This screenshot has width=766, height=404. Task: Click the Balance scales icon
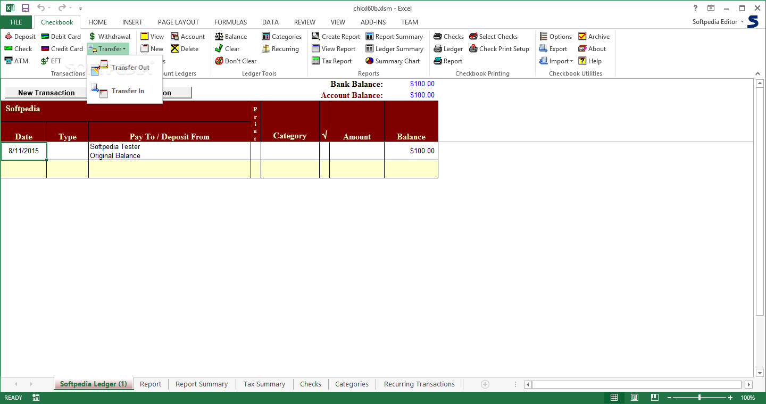(219, 37)
